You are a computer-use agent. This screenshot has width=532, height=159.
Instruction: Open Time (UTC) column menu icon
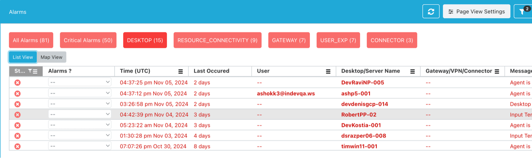click(x=180, y=71)
